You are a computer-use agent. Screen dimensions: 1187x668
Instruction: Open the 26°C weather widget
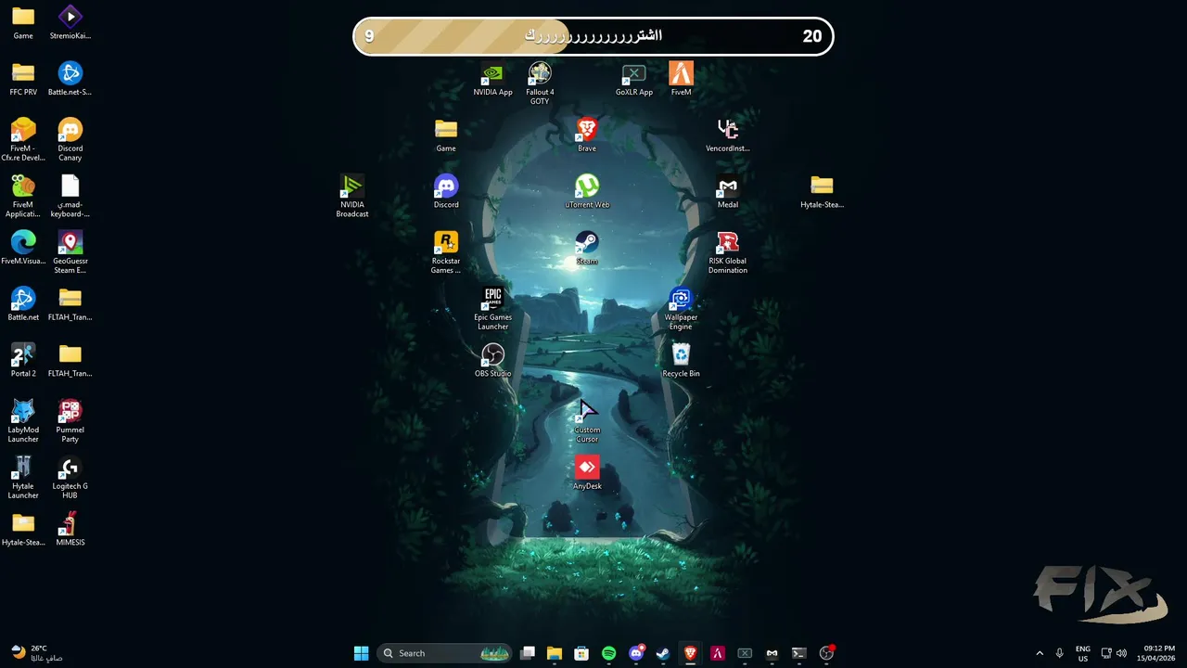point(37,653)
